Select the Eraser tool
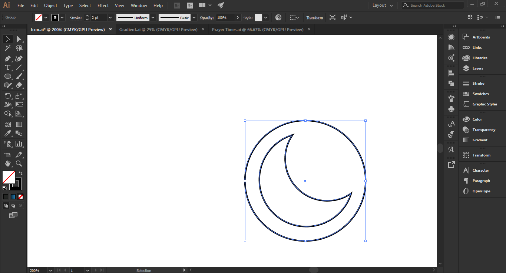 pyautogui.click(x=19, y=85)
